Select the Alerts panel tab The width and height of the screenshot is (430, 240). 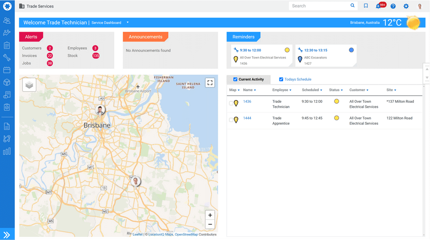pos(31,37)
